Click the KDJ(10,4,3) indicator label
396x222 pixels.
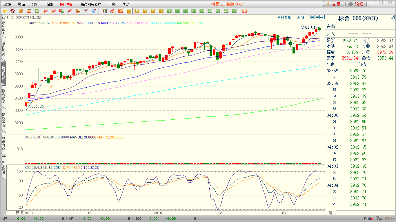coord(34,168)
